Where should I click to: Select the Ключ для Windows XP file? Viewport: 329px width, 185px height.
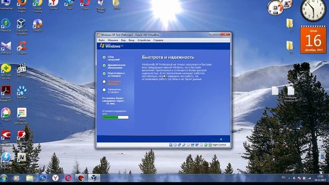(x=291, y=94)
